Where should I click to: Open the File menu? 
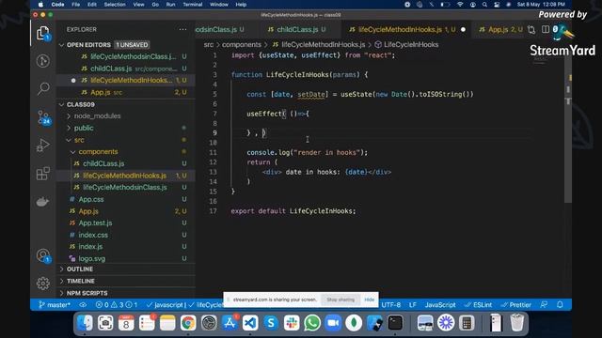point(75,5)
